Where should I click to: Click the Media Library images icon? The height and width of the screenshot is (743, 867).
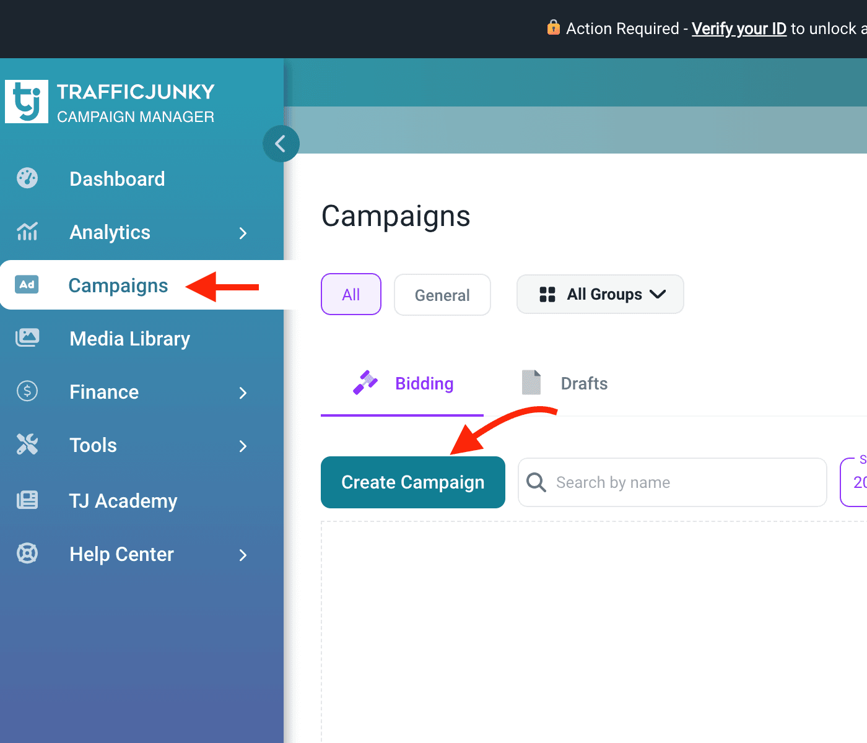[27, 337]
